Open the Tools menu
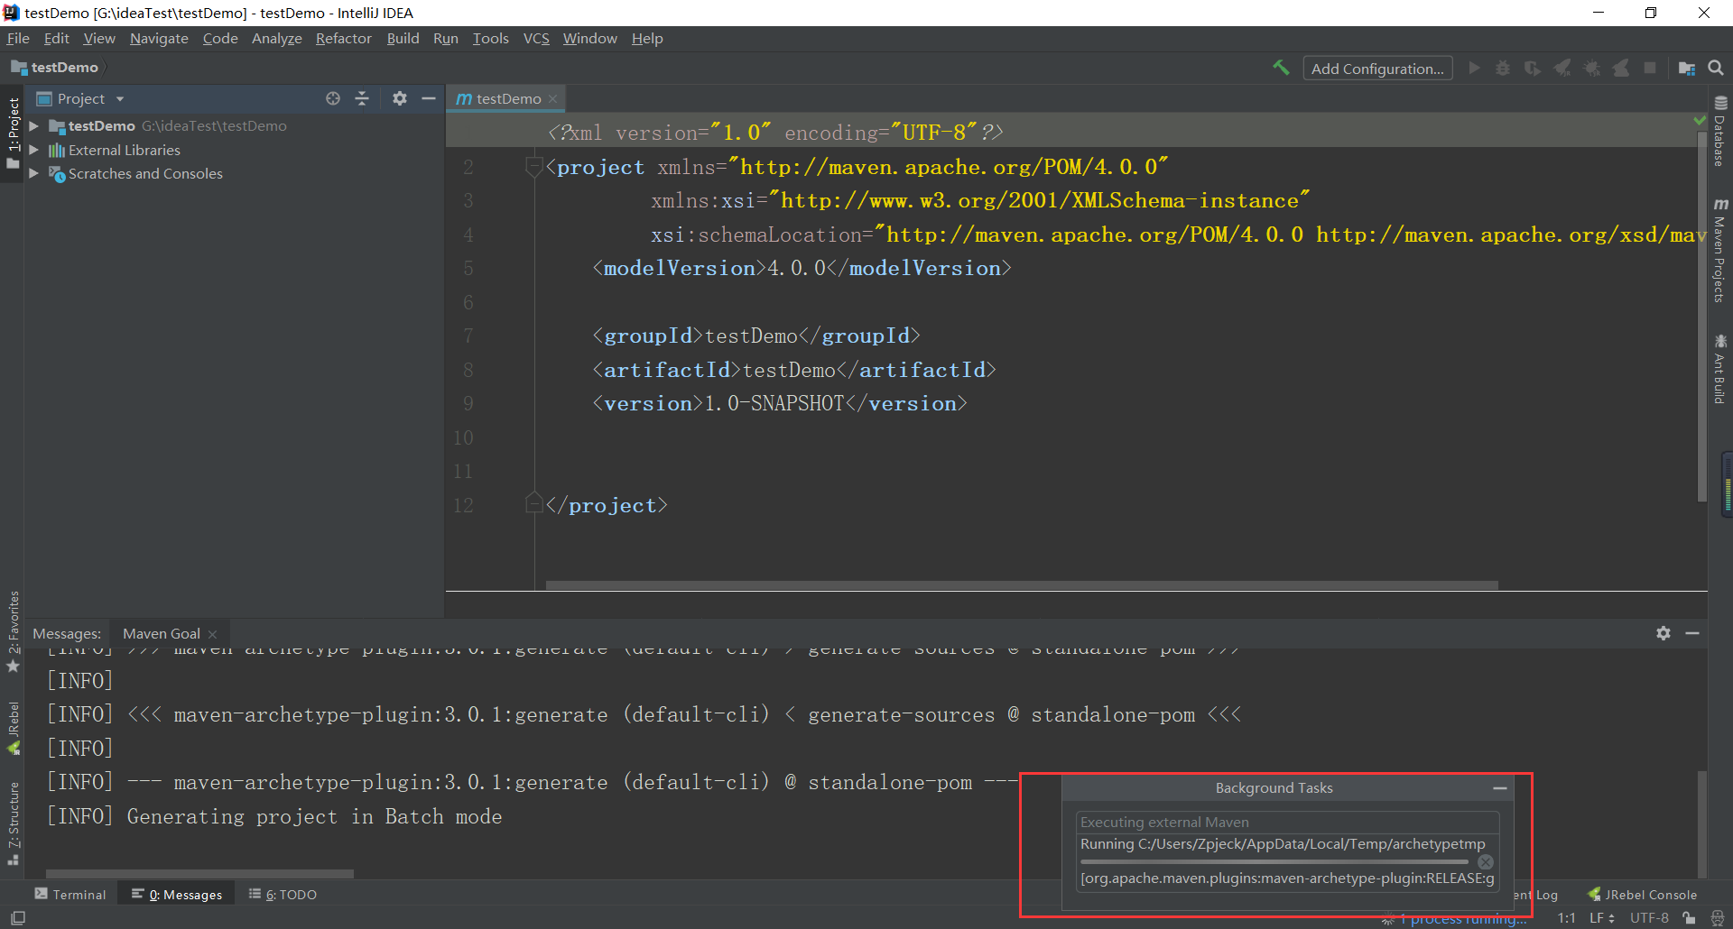The image size is (1733, 929). [x=490, y=38]
